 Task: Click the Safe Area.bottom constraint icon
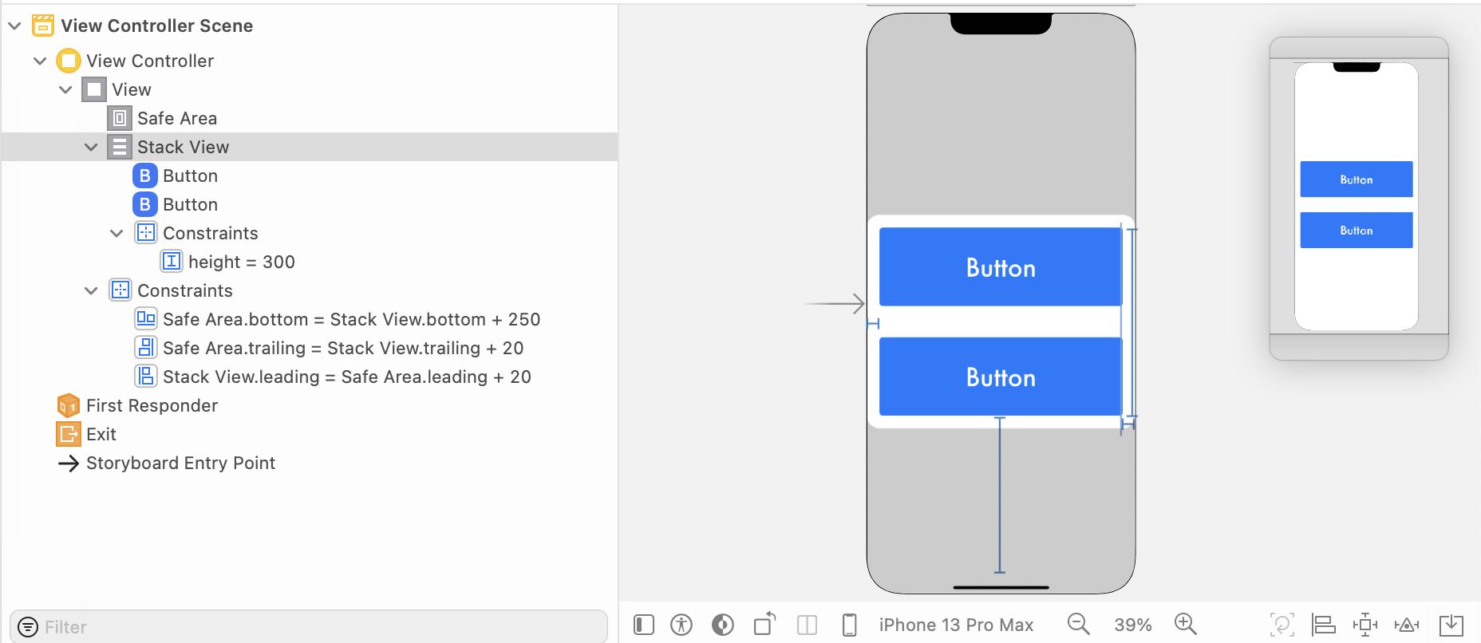pos(146,319)
